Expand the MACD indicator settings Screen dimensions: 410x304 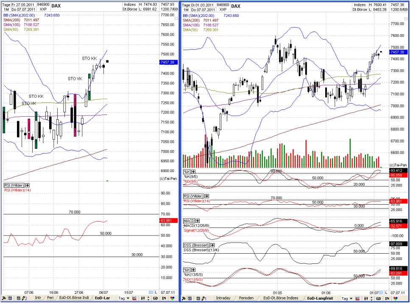[x=197, y=221]
